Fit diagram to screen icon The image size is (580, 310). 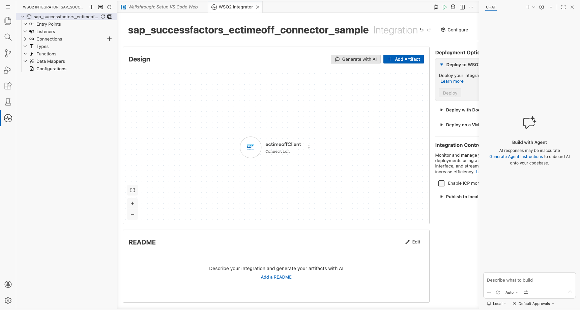click(133, 190)
